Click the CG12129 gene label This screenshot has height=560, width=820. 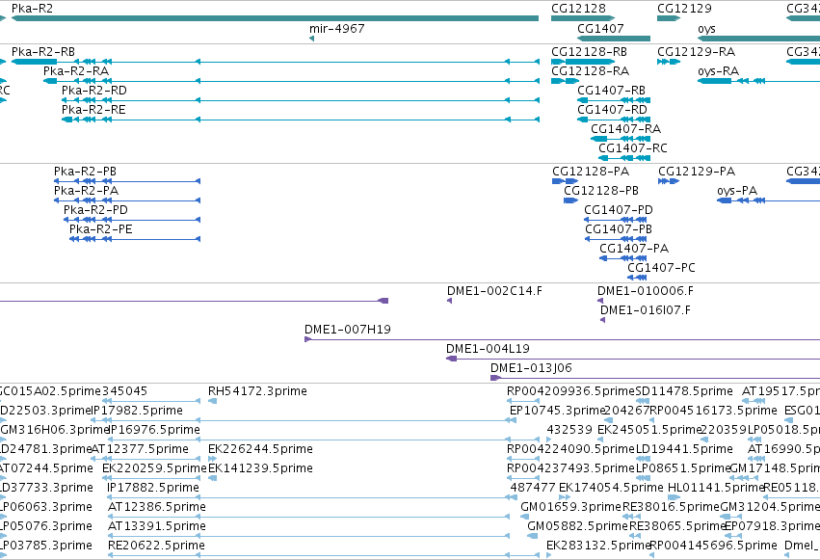click(x=684, y=9)
